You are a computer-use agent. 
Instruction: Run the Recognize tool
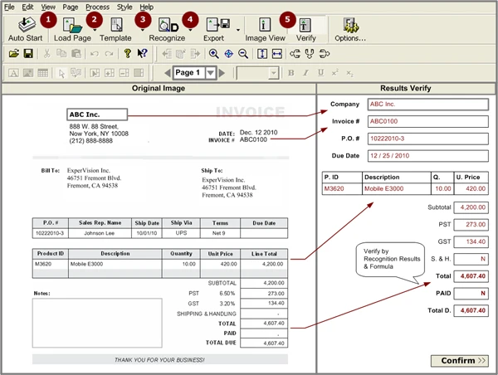pyautogui.click(x=168, y=25)
